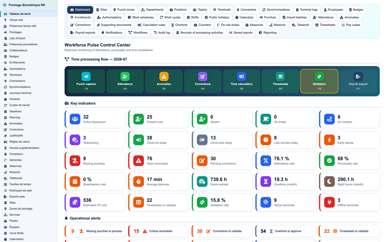Open the Saved reports tab
Screen dimensions: 387x242
(x=241, y=33)
